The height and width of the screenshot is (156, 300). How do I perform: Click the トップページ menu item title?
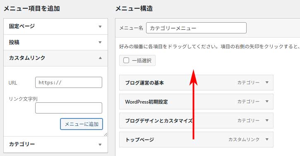pos(139,139)
